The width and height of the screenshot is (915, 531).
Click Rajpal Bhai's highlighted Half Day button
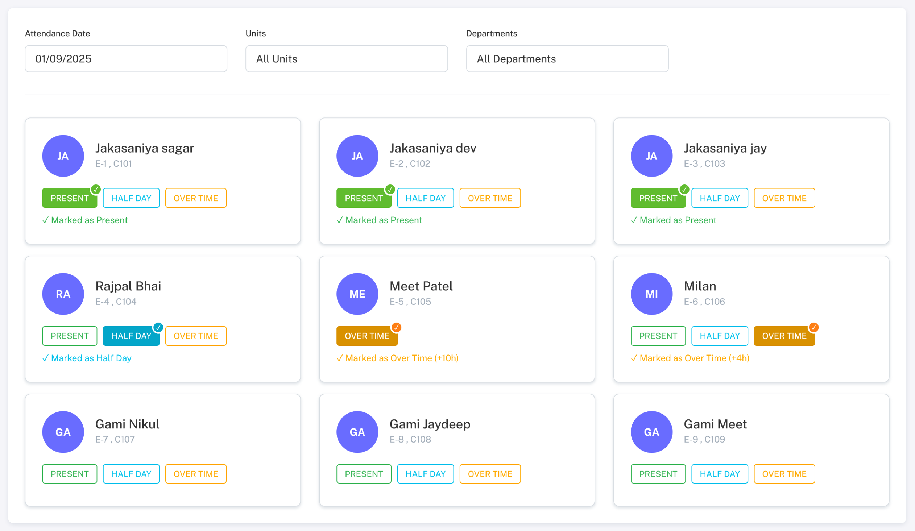pos(131,336)
